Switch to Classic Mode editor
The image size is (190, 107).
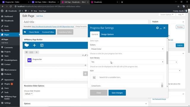(x=34, y=32)
